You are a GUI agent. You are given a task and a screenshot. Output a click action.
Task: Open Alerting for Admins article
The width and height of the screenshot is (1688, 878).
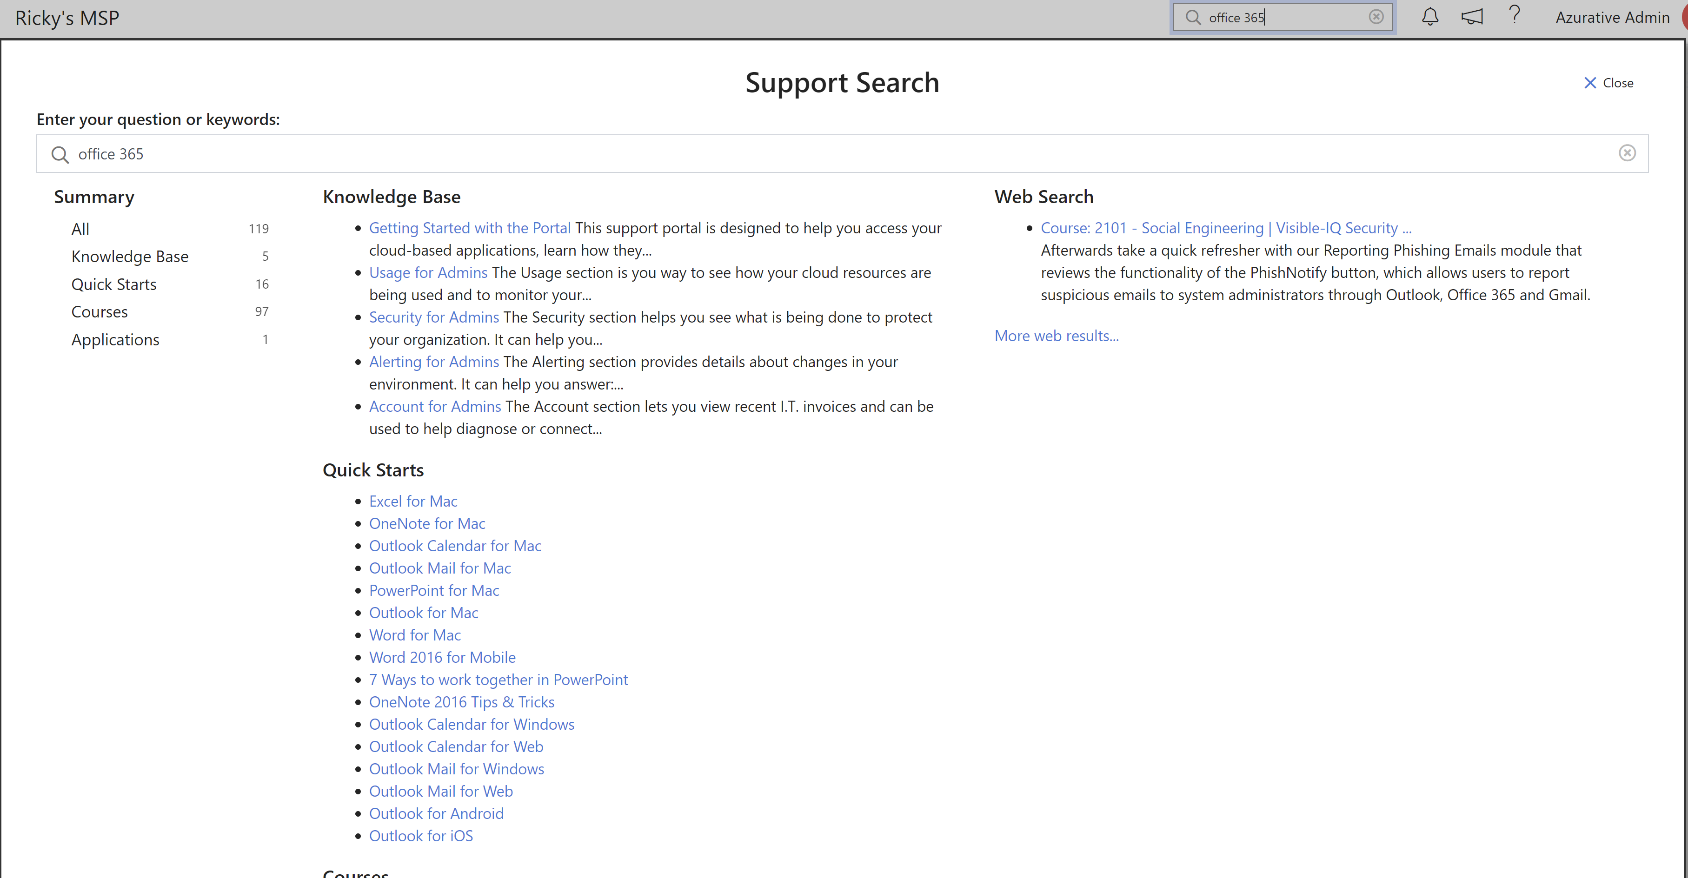(x=434, y=362)
